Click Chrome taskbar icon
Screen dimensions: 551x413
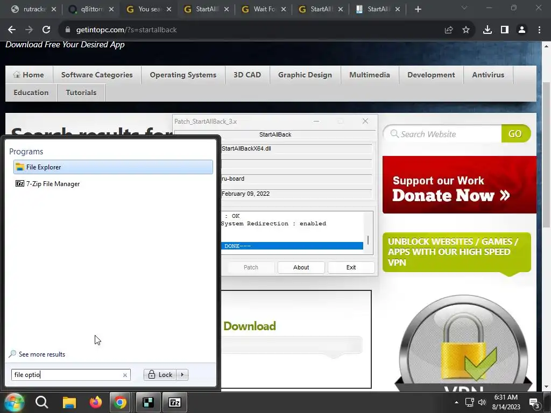click(120, 402)
